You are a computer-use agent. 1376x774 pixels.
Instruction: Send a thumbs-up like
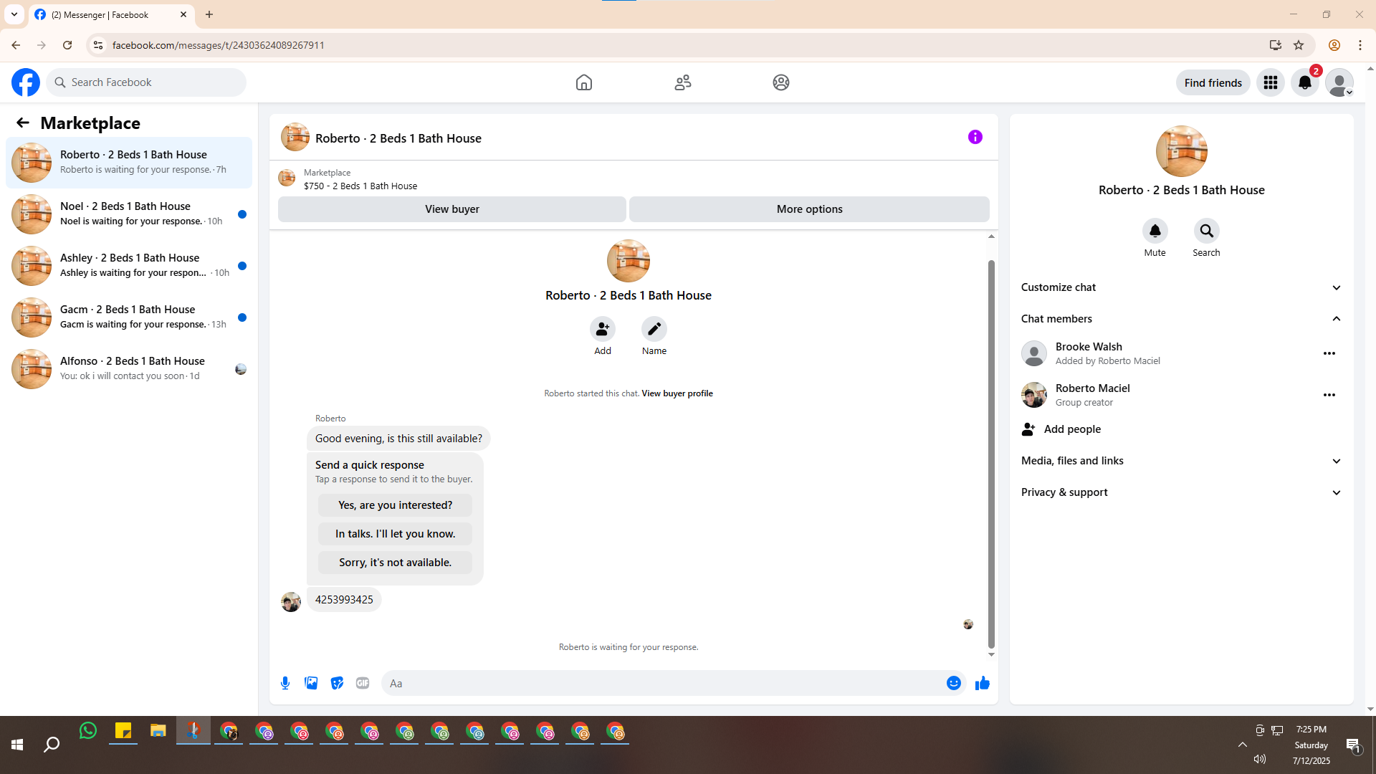pyautogui.click(x=982, y=683)
